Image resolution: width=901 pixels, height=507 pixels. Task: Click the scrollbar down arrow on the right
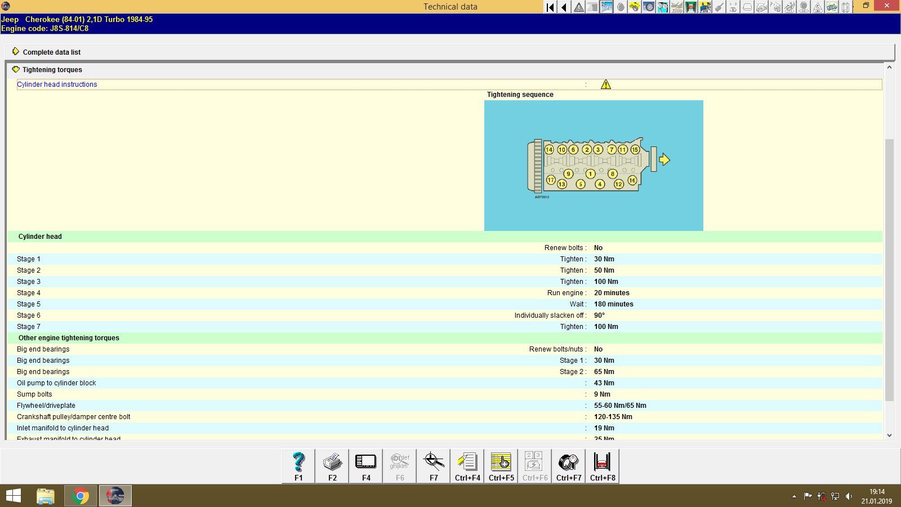890,435
